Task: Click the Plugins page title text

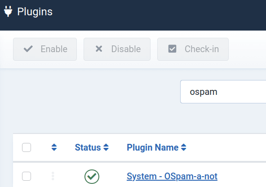Action: [35, 12]
